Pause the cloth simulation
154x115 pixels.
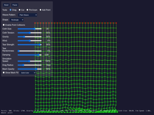[15, 5]
